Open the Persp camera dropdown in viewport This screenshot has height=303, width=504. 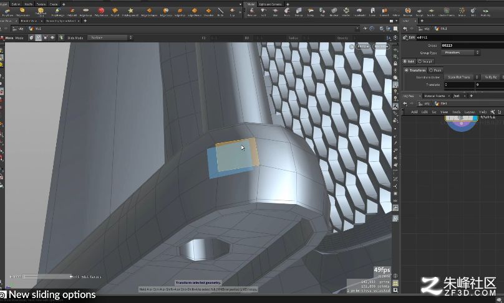(x=364, y=47)
